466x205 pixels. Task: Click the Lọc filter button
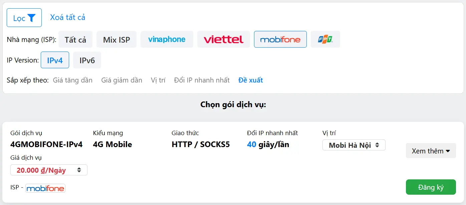click(x=24, y=17)
